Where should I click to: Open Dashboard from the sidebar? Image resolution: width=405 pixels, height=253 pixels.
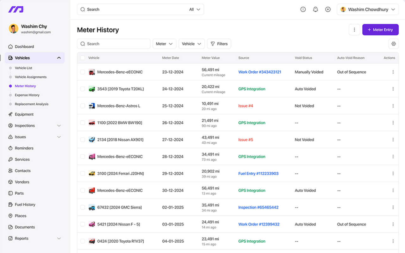click(24, 46)
